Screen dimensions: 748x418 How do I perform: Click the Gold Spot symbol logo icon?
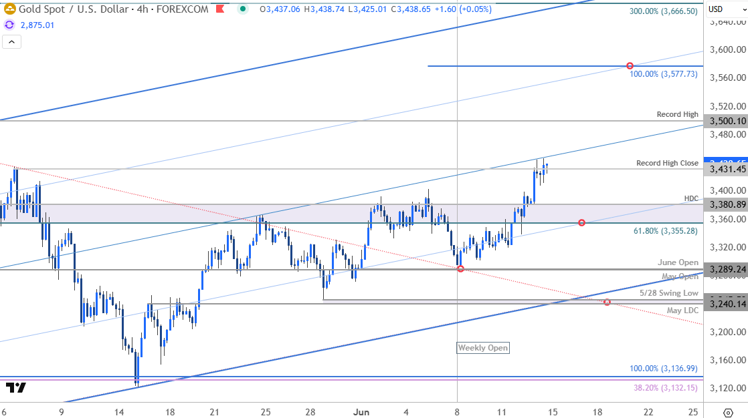(9, 9)
